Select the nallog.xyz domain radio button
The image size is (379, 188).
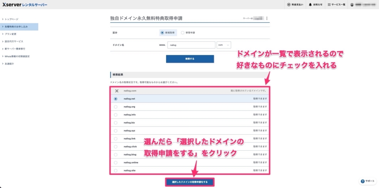tap(116, 131)
